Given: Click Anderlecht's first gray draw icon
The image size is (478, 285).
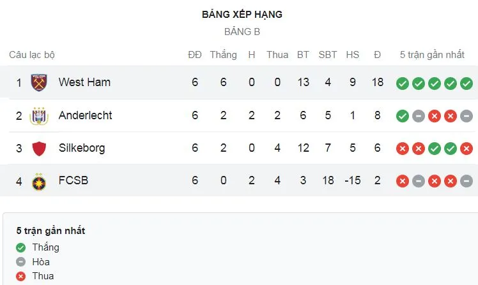Looking at the screenshot, I should 418,116.
